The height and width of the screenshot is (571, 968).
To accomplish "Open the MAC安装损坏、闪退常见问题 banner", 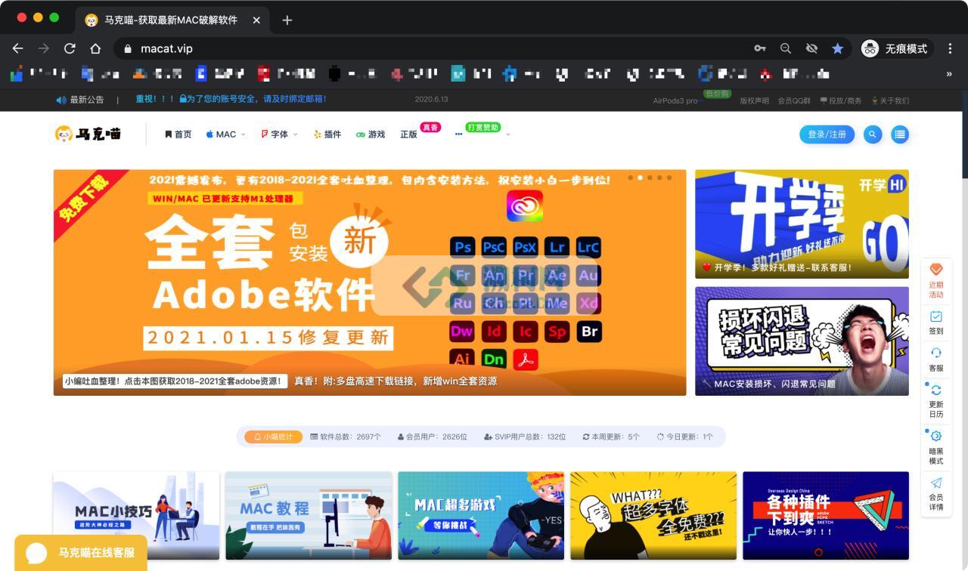I will (802, 341).
